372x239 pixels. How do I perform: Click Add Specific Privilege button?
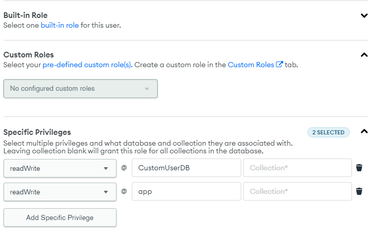[x=60, y=217]
